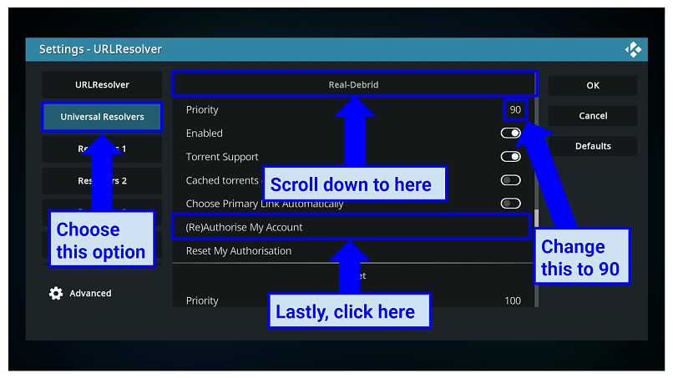Screen dimensions: 673x378
Task: Click the Settings - URLResolver title text
Action: pyautogui.click(x=100, y=49)
